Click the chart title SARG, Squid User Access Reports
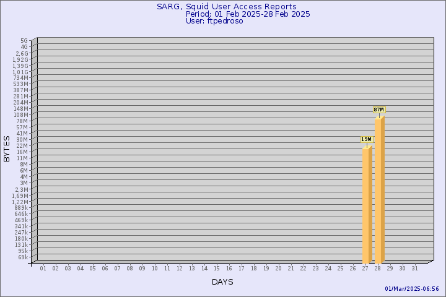This screenshot has height=297, width=446. coord(227,7)
